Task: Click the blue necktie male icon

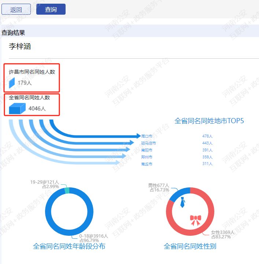Action: pyautogui.click(x=182, y=202)
